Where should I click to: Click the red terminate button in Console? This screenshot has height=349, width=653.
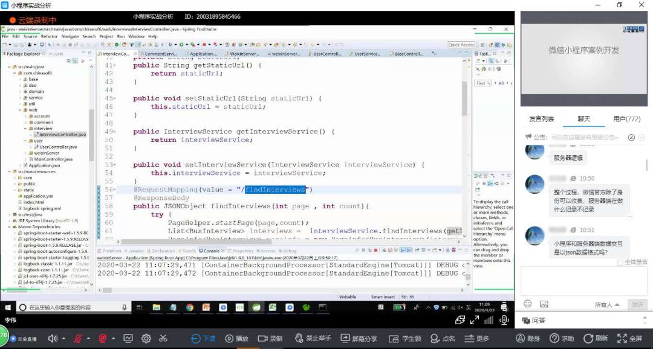tap(376, 251)
